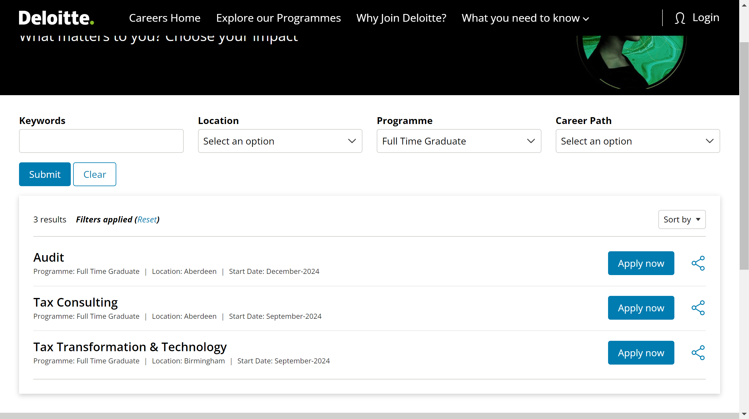Click the Login link
This screenshot has width=749, height=419.
(706, 18)
